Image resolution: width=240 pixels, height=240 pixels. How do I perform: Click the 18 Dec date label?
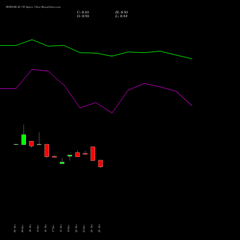coord(61,228)
